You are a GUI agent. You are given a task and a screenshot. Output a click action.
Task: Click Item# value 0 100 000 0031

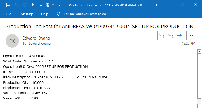pos(38,72)
